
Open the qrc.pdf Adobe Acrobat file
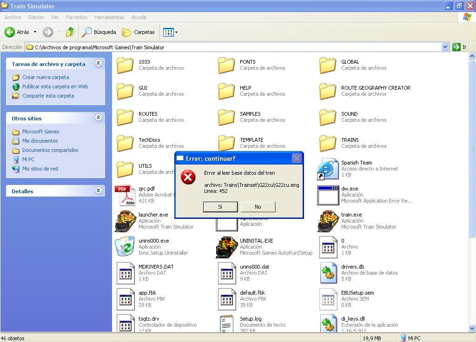[x=126, y=195]
